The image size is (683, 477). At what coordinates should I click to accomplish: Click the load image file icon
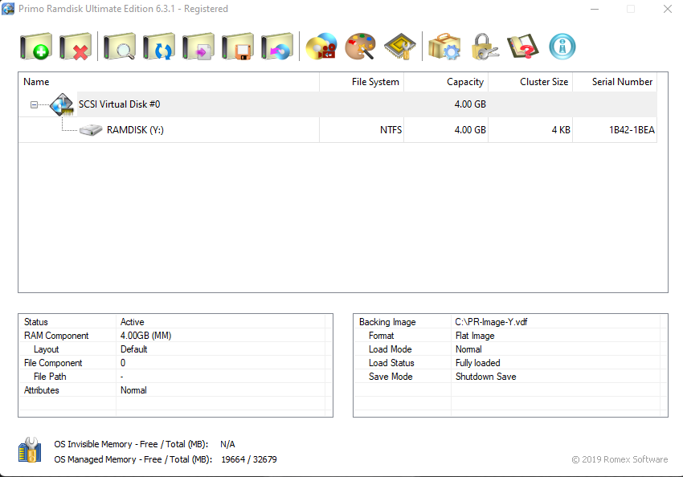pos(198,47)
